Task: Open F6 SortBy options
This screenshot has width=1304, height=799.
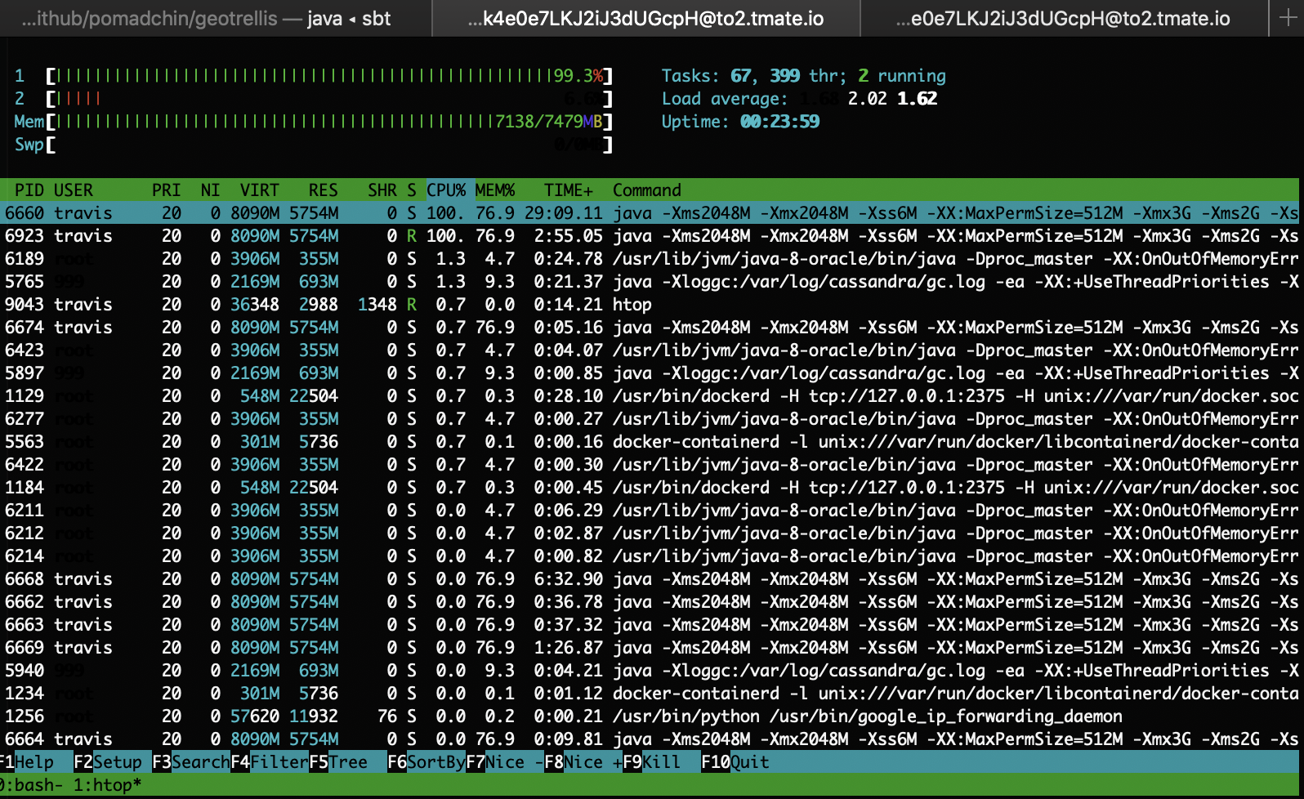Action: tap(426, 762)
